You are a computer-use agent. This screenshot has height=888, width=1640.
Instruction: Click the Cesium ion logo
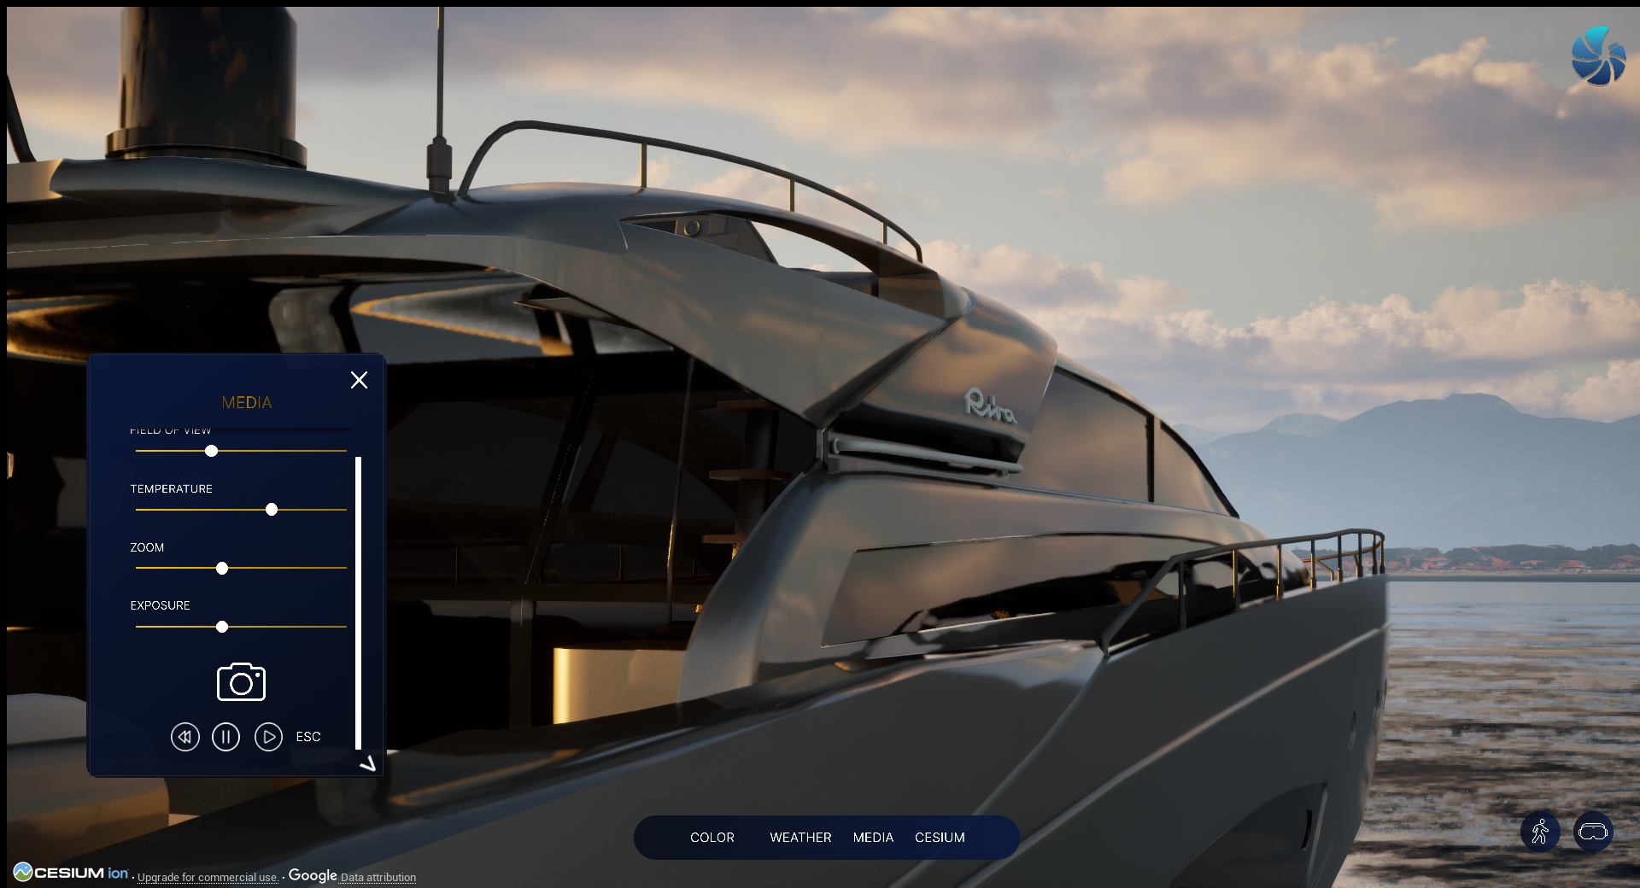71,873
